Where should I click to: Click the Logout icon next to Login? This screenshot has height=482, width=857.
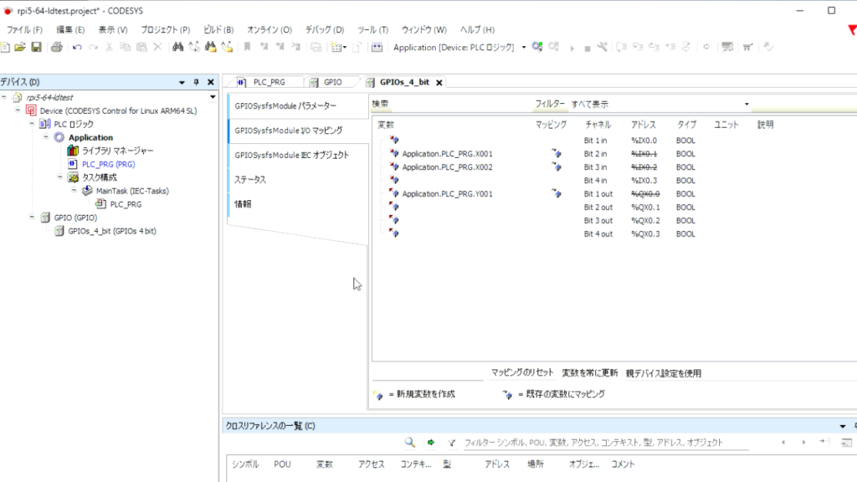point(553,48)
